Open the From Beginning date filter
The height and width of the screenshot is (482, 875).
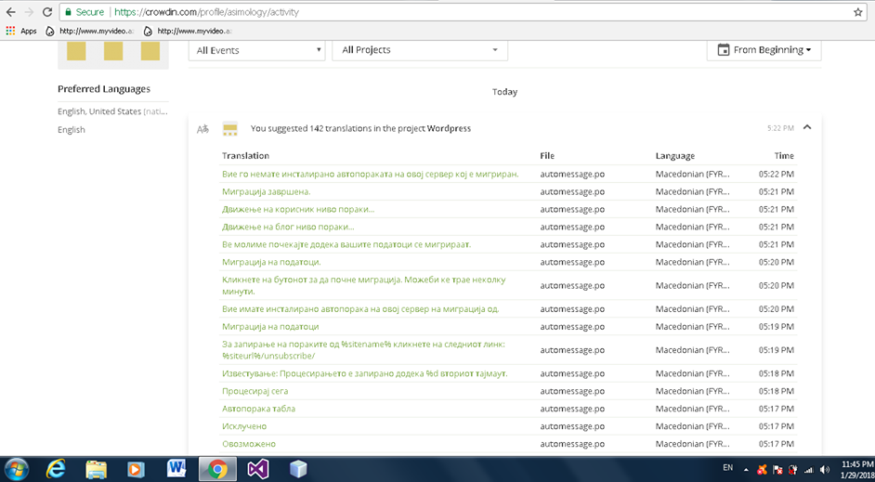764,50
